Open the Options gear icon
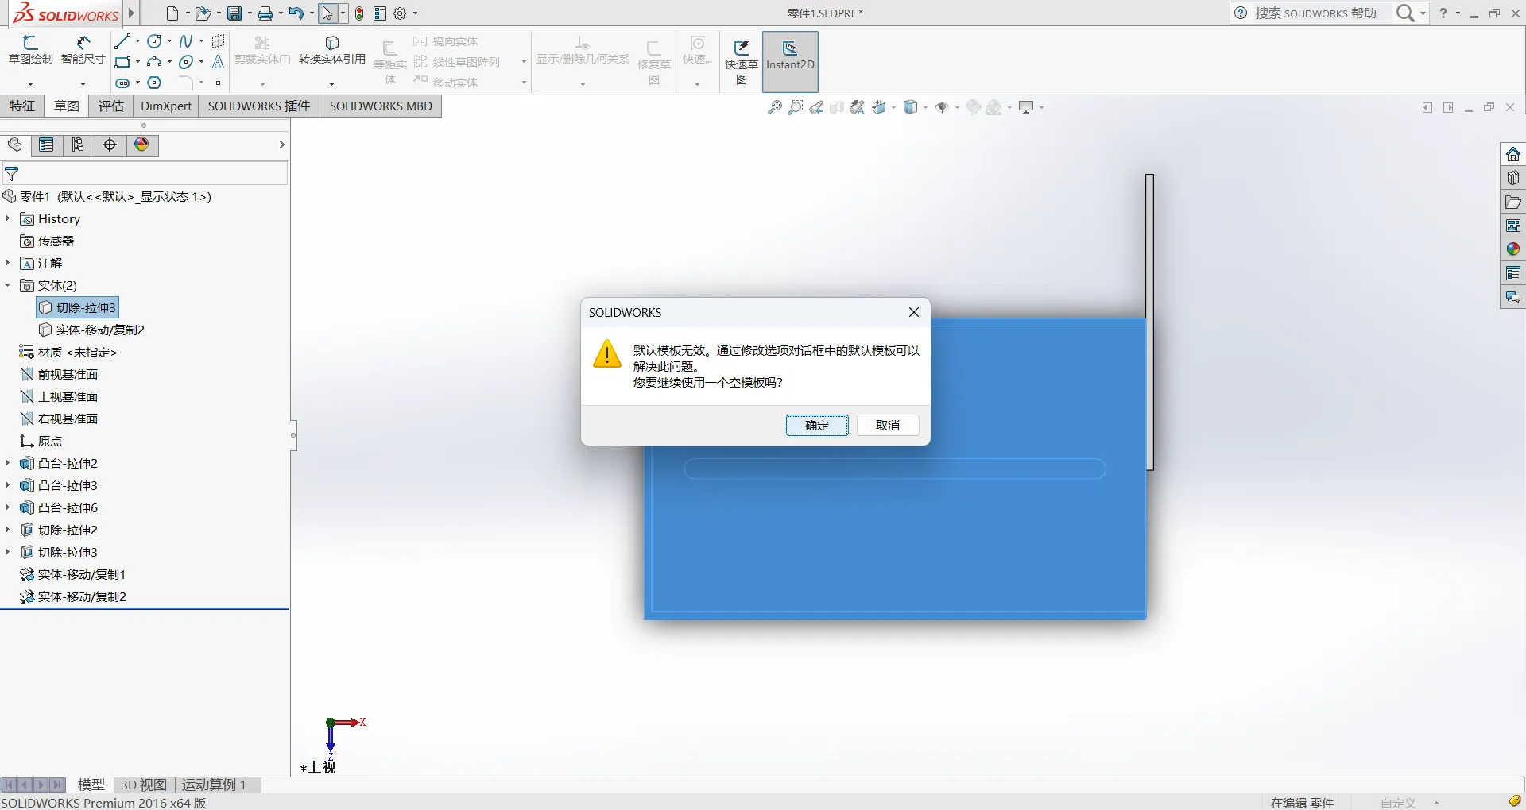The width and height of the screenshot is (1526, 810). 401,13
